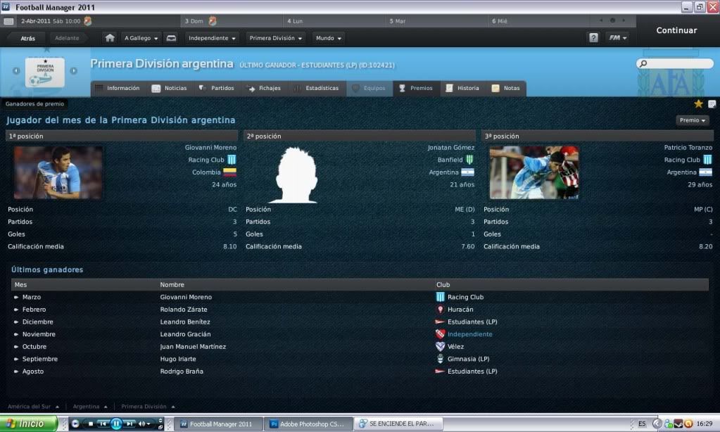Open the Mundo dropdown menu
720x432 pixels.
tap(328, 38)
